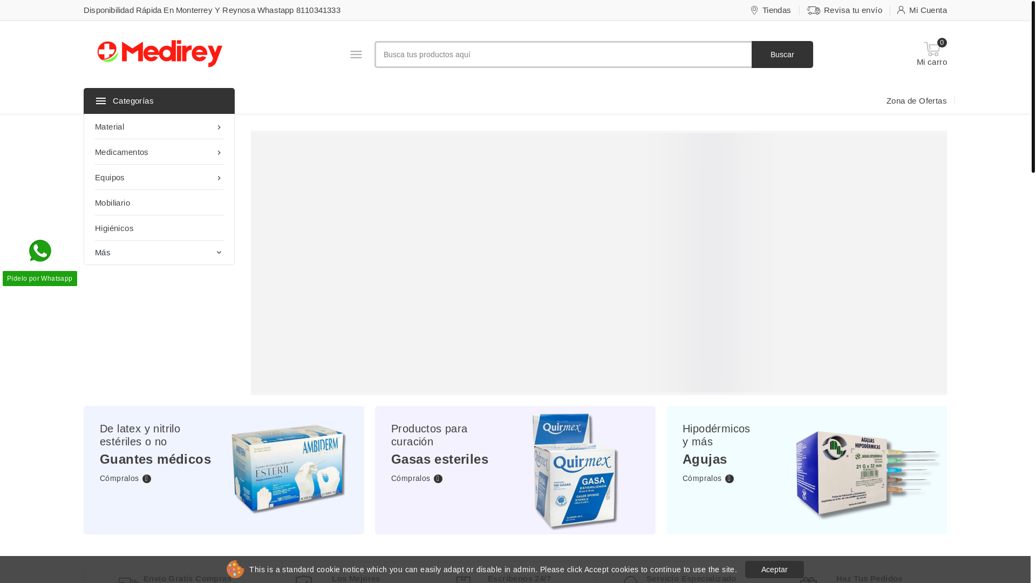Click the Medirey logo

(x=160, y=53)
